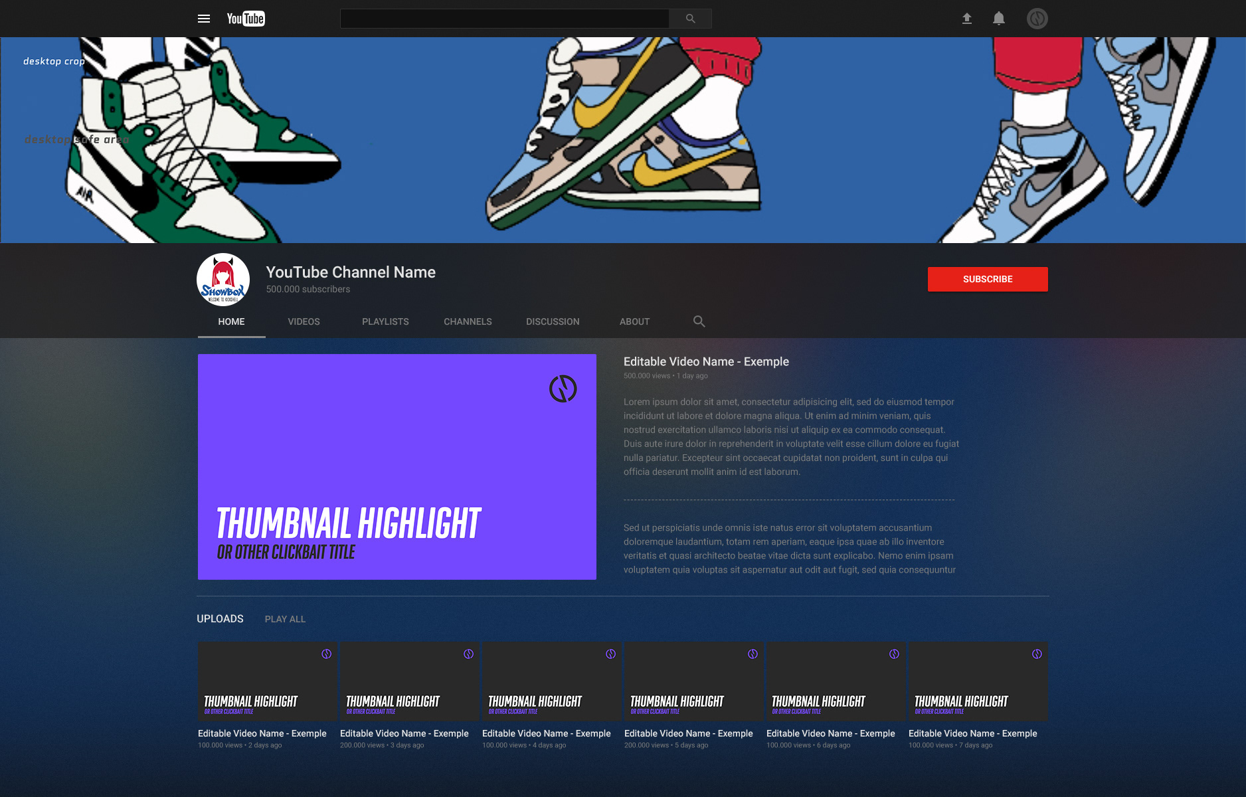Click '100.000 views • 6 days ago' text

[808, 745]
